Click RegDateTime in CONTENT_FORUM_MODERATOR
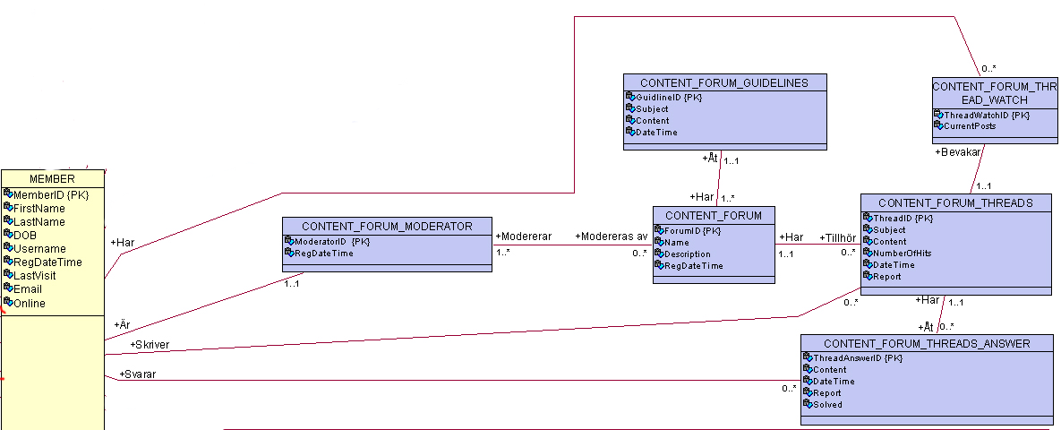 tap(324, 254)
